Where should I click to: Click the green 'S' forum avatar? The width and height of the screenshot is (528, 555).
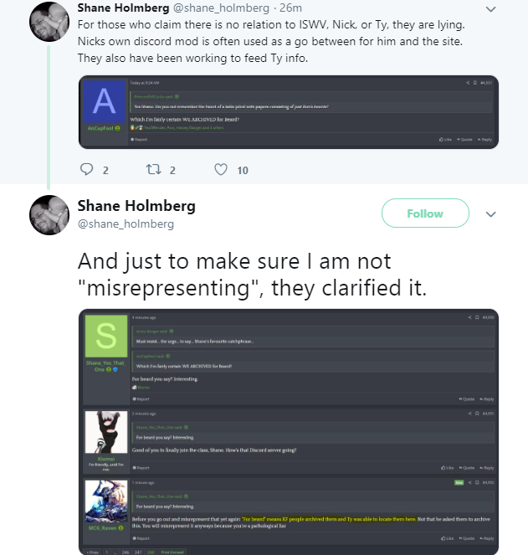point(106,336)
